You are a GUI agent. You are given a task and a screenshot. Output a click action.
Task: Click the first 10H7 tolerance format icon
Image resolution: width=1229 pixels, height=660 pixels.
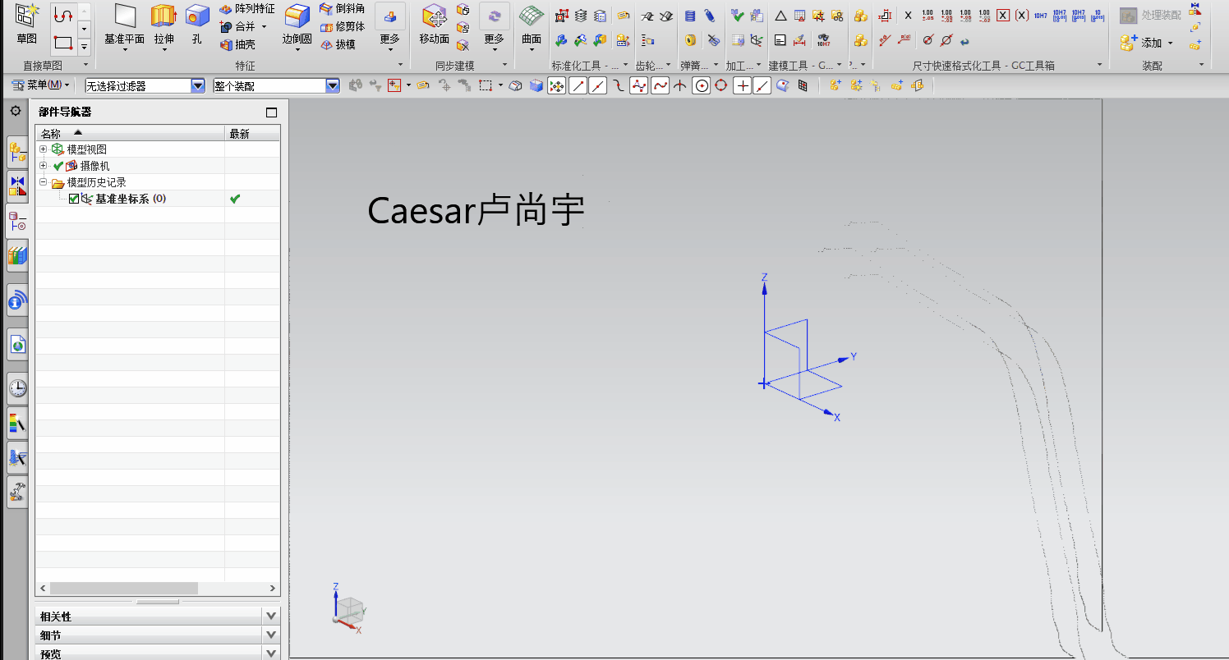1040,16
